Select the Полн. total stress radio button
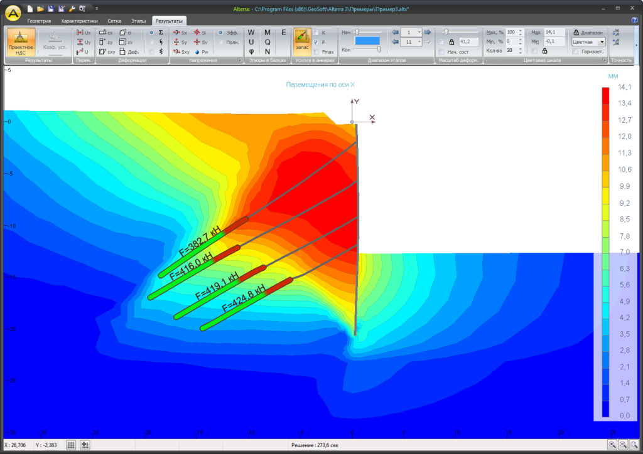The width and height of the screenshot is (643, 454). point(220,42)
